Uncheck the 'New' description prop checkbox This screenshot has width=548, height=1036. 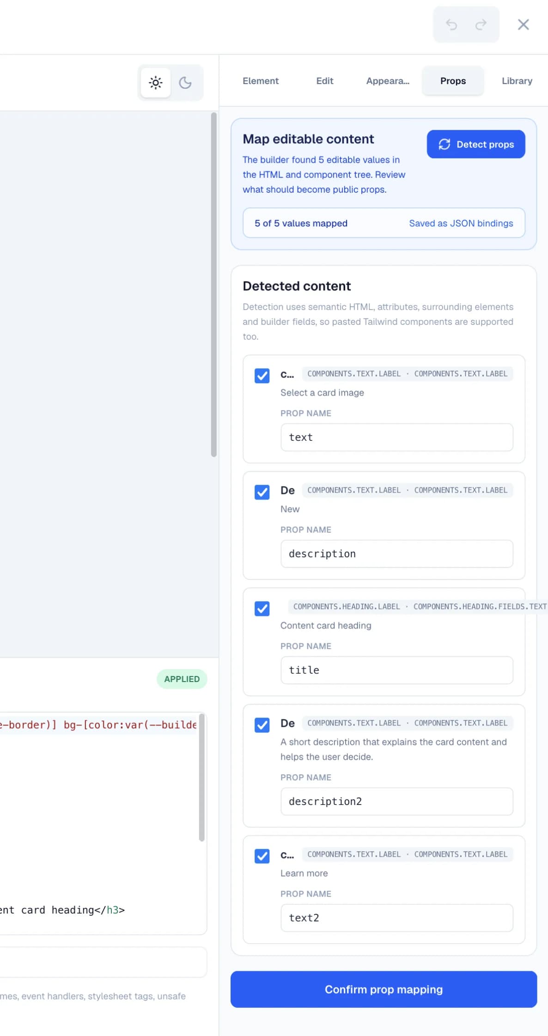[x=262, y=492]
